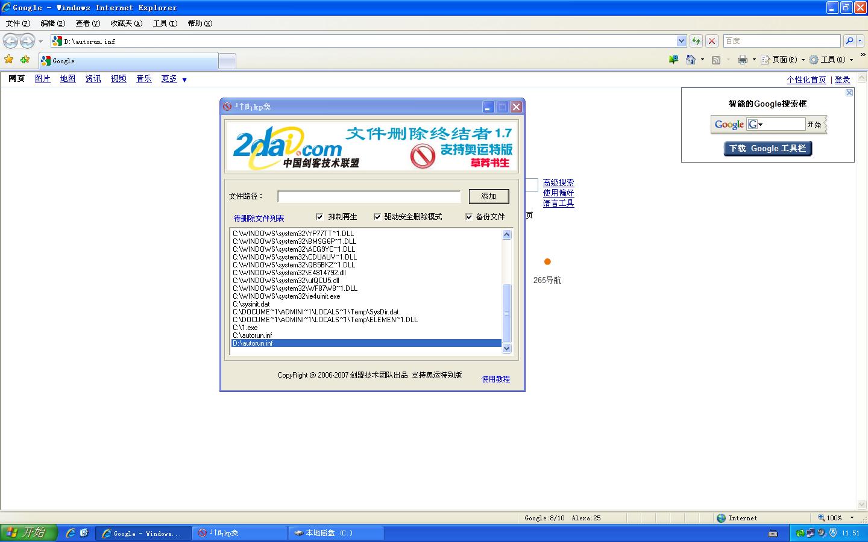This screenshot has width=868, height=542.
Task: Expand the home button dropdown arrow
Action: [x=702, y=60]
